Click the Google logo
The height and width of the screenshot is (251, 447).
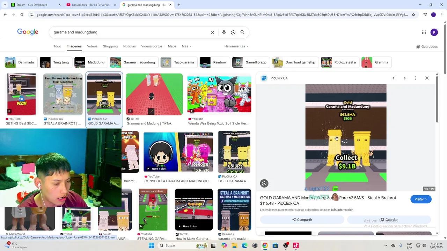click(28, 32)
